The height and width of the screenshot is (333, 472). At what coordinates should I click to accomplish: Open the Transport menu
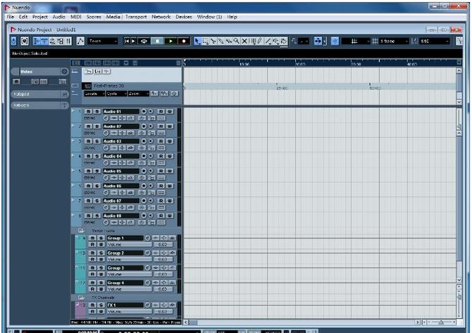(x=136, y=17)
